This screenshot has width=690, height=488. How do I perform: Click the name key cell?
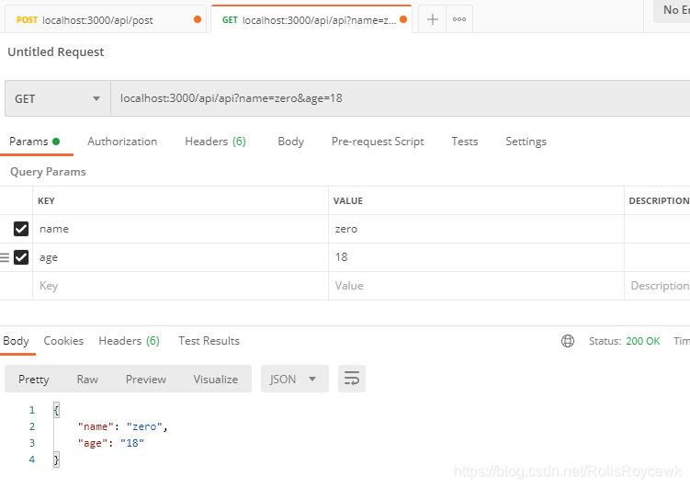pyautogui.click(x=180, y=229)
